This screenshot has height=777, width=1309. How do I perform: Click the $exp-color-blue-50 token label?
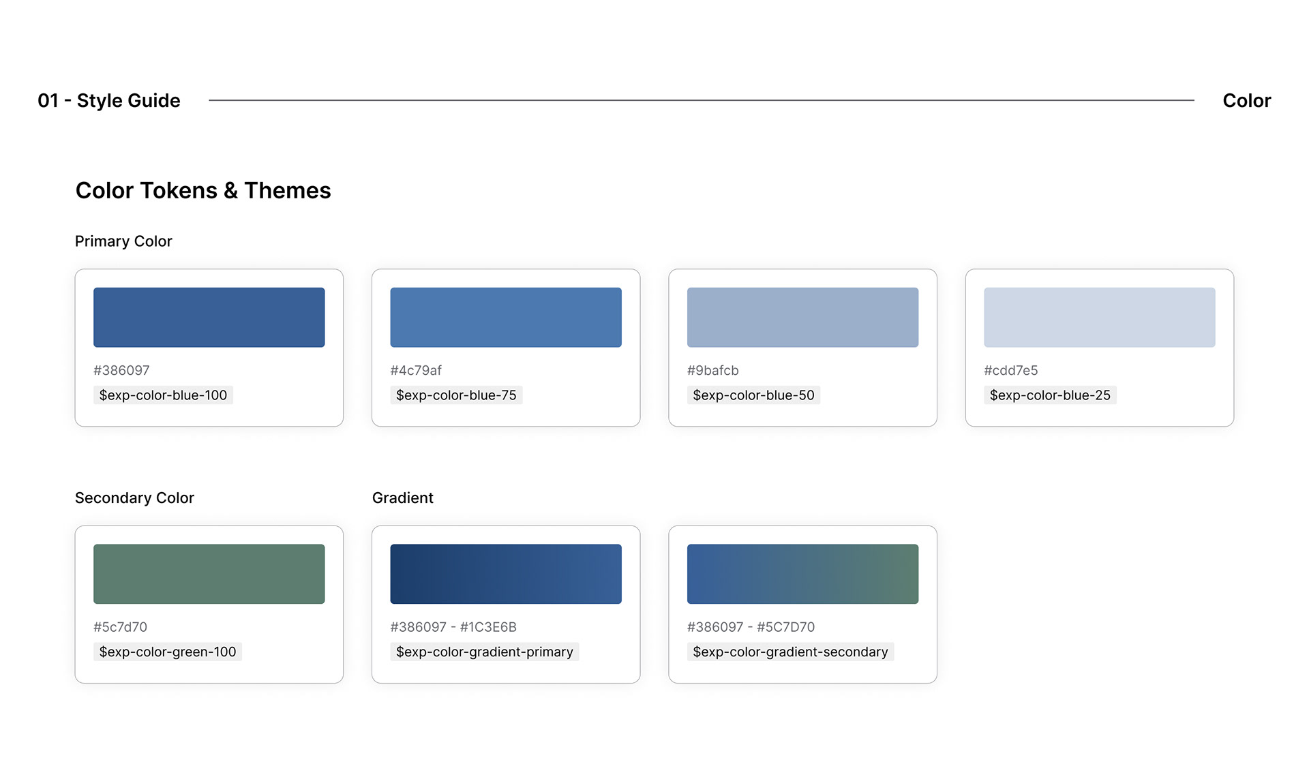click(x=753, y=395)
